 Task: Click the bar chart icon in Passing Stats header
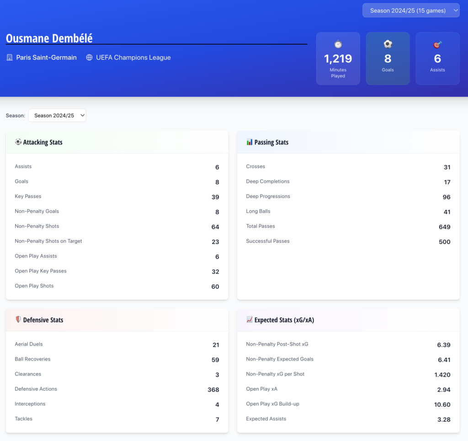[x=250, y=142]
